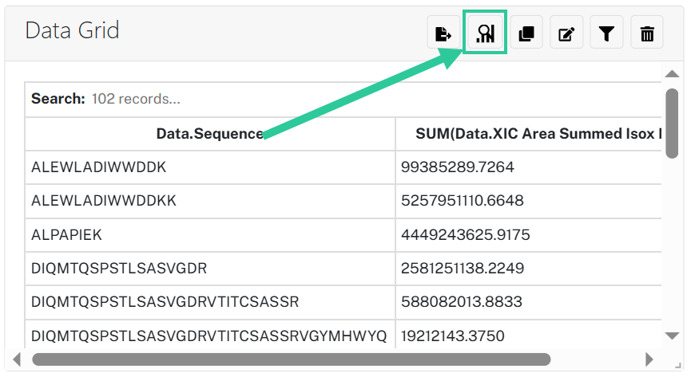Click the vertical scrollbar up arrow
691x377 pixels.
[672, 74]
